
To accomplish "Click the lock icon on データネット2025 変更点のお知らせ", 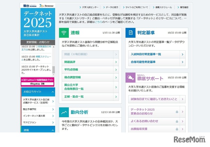I will tap(177, 112).
